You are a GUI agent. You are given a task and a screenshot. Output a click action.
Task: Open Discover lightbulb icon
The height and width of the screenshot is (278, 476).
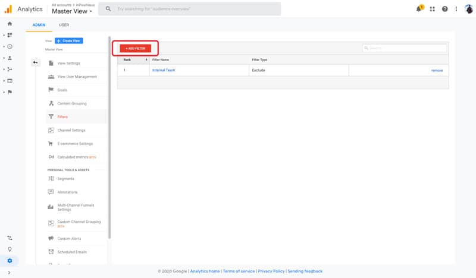[x=10, y=249]
